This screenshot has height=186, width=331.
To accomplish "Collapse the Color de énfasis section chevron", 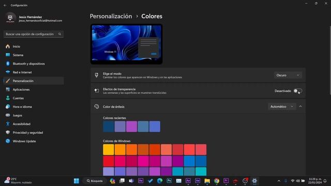I will 300,107.
